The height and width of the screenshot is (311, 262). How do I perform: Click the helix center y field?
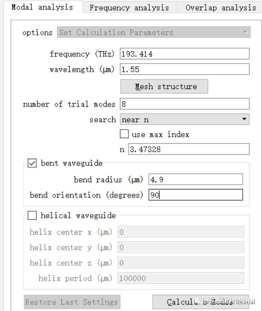tap(180, 247)
